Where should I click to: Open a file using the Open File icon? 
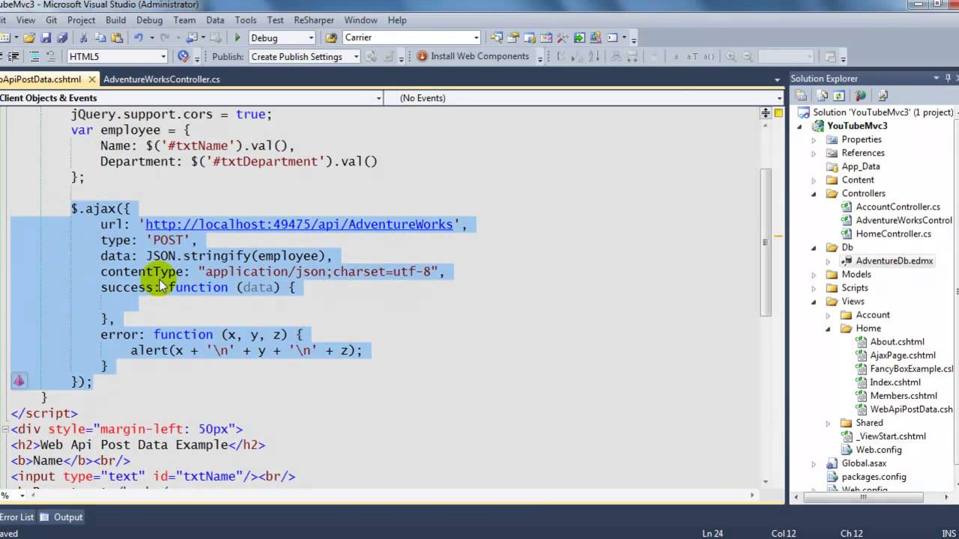click(x=28, y=37)
